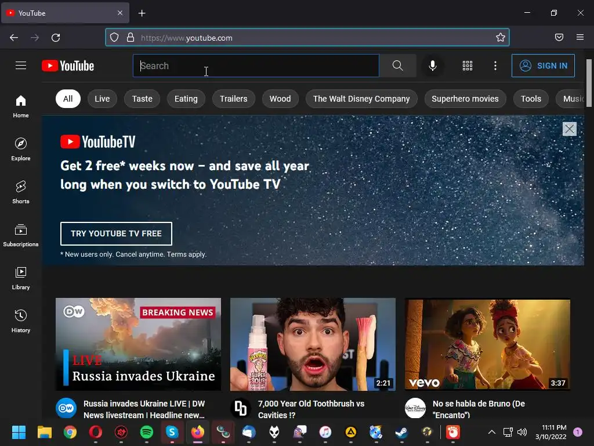The height and width of the screenshot is (446, 594).
Task: Open Library in sidebar
Action: pos(21,278)
